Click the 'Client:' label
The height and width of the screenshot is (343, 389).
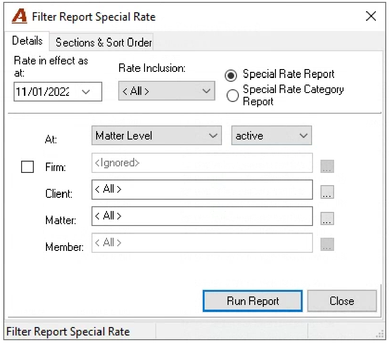click(x=59, y=194)
